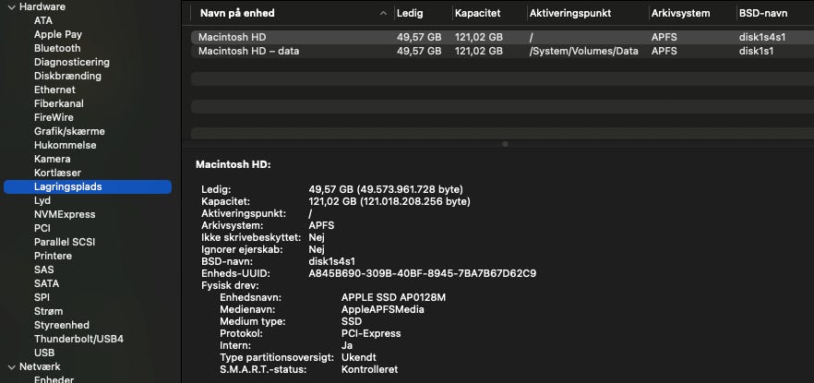This screenshot has height=383, width=814.
Task: Click the Macintosh HD: details heading
Action: pos(233,164)
